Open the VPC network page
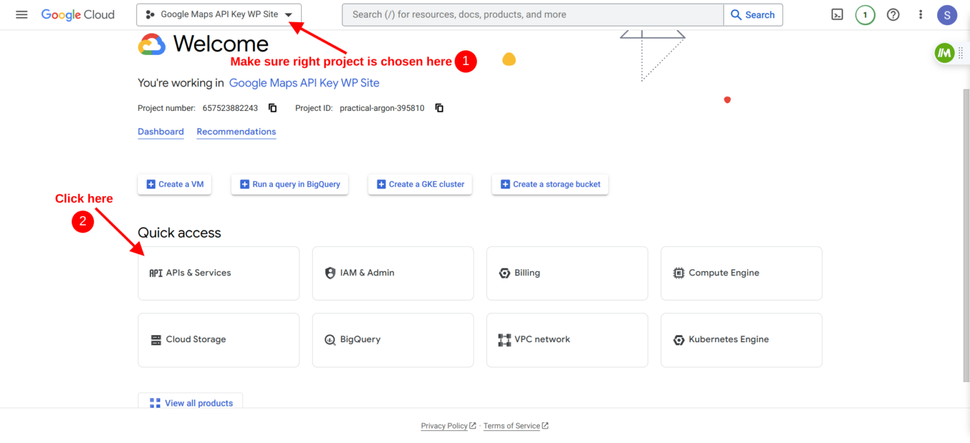 click(566, 340)
